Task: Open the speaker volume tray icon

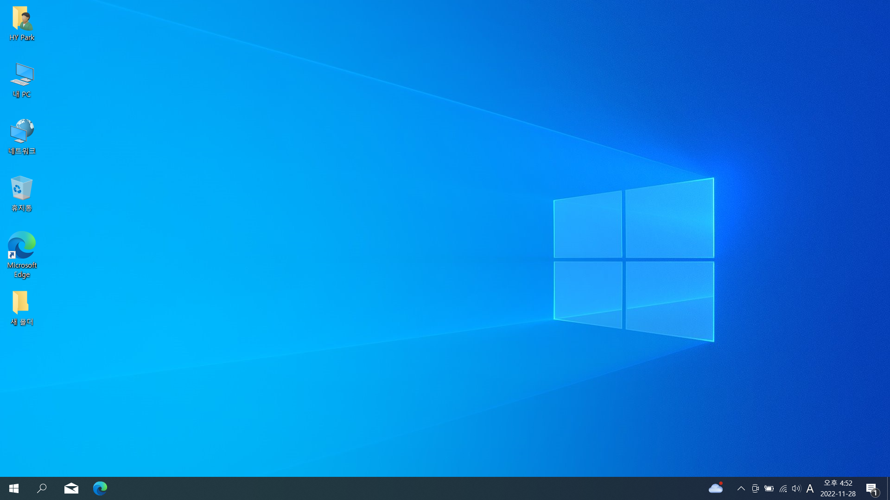Action: coord(796,488)
